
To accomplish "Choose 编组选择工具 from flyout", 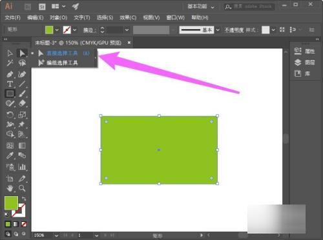I will (62, 63).
